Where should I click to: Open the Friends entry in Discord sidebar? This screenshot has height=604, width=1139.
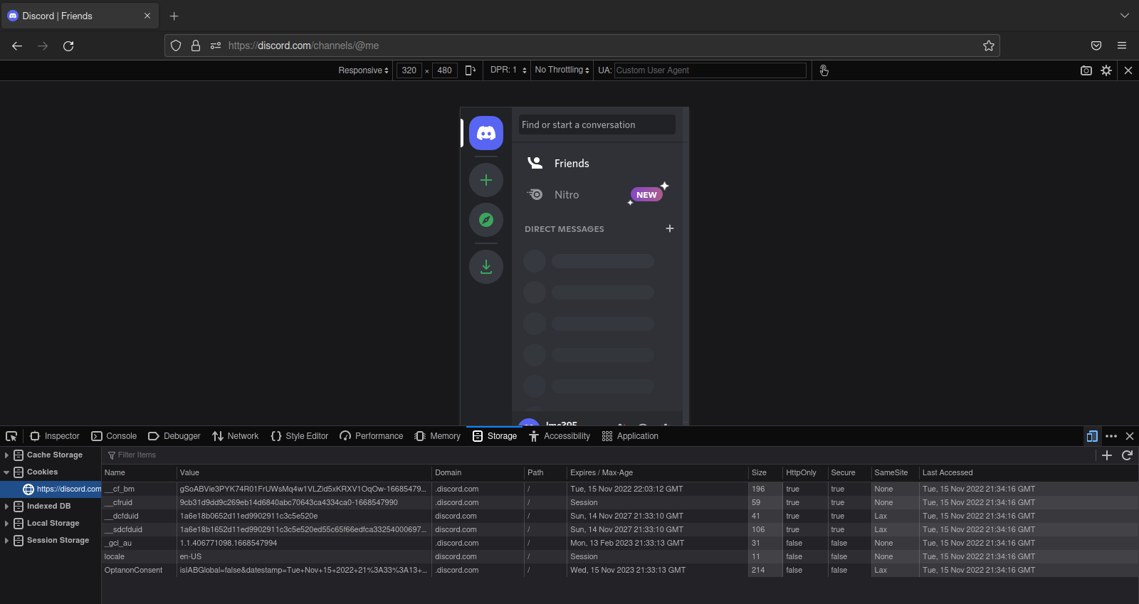597,163
